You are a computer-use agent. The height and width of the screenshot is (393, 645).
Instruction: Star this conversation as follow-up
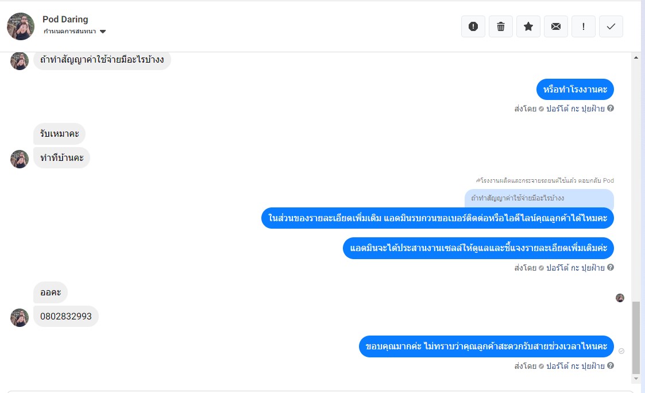pyautogui.click(x=528, y=26)
